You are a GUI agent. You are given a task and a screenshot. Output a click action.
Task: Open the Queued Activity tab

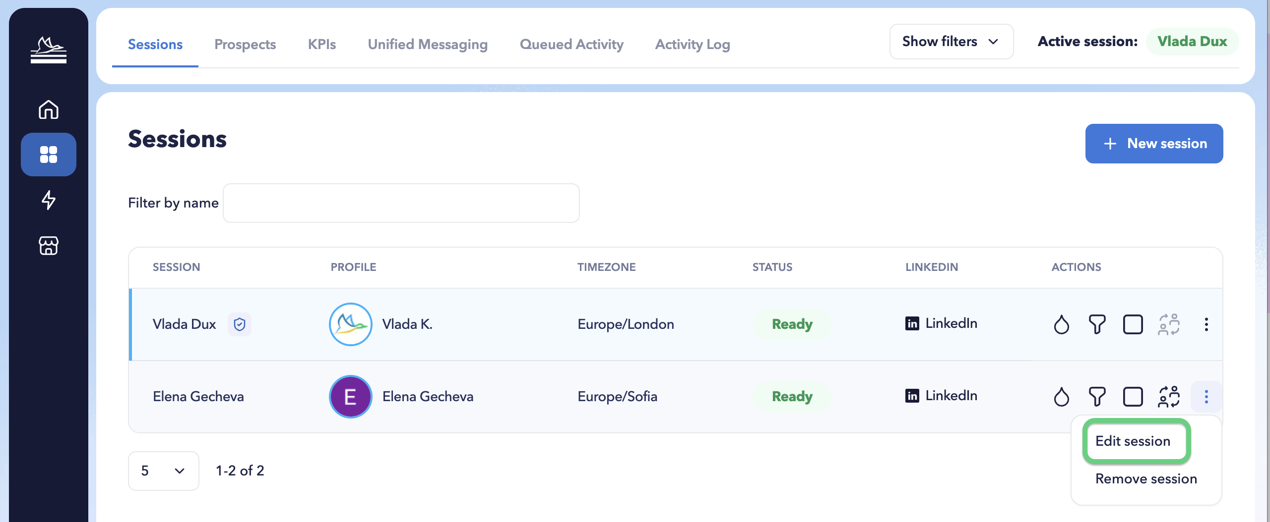coord(571,45)
